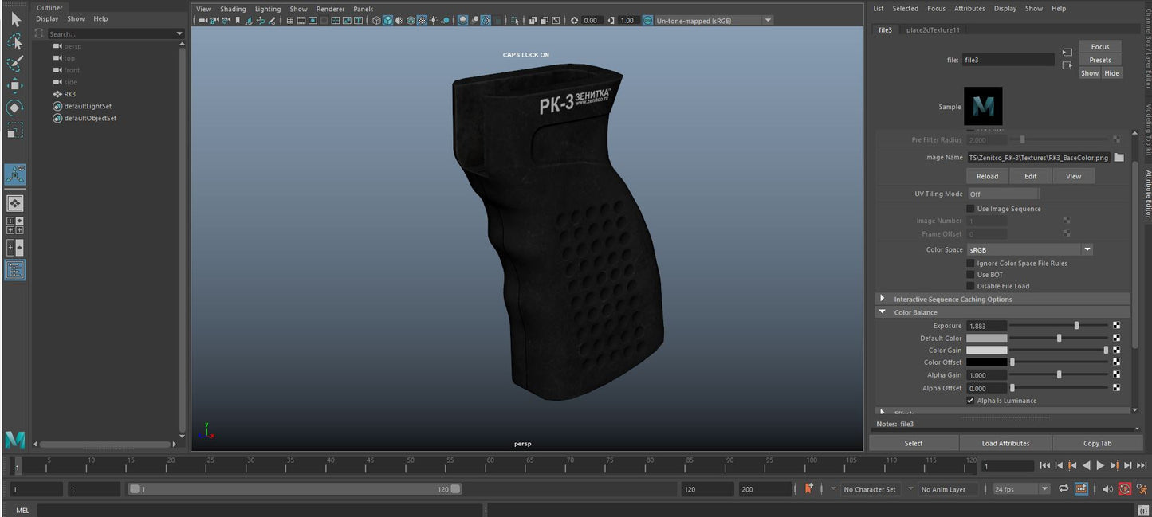
Task: Uncheck Alpha Is Luminance
Action: point(971,401)
